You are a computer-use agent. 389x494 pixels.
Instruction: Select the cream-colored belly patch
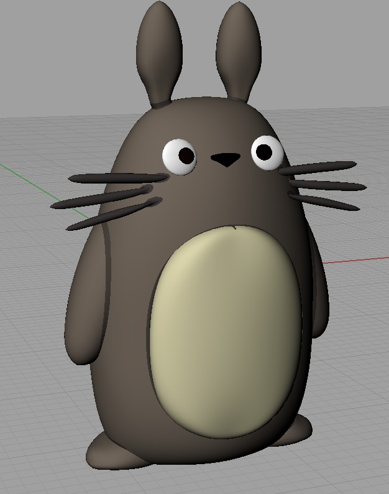(225, 330)
